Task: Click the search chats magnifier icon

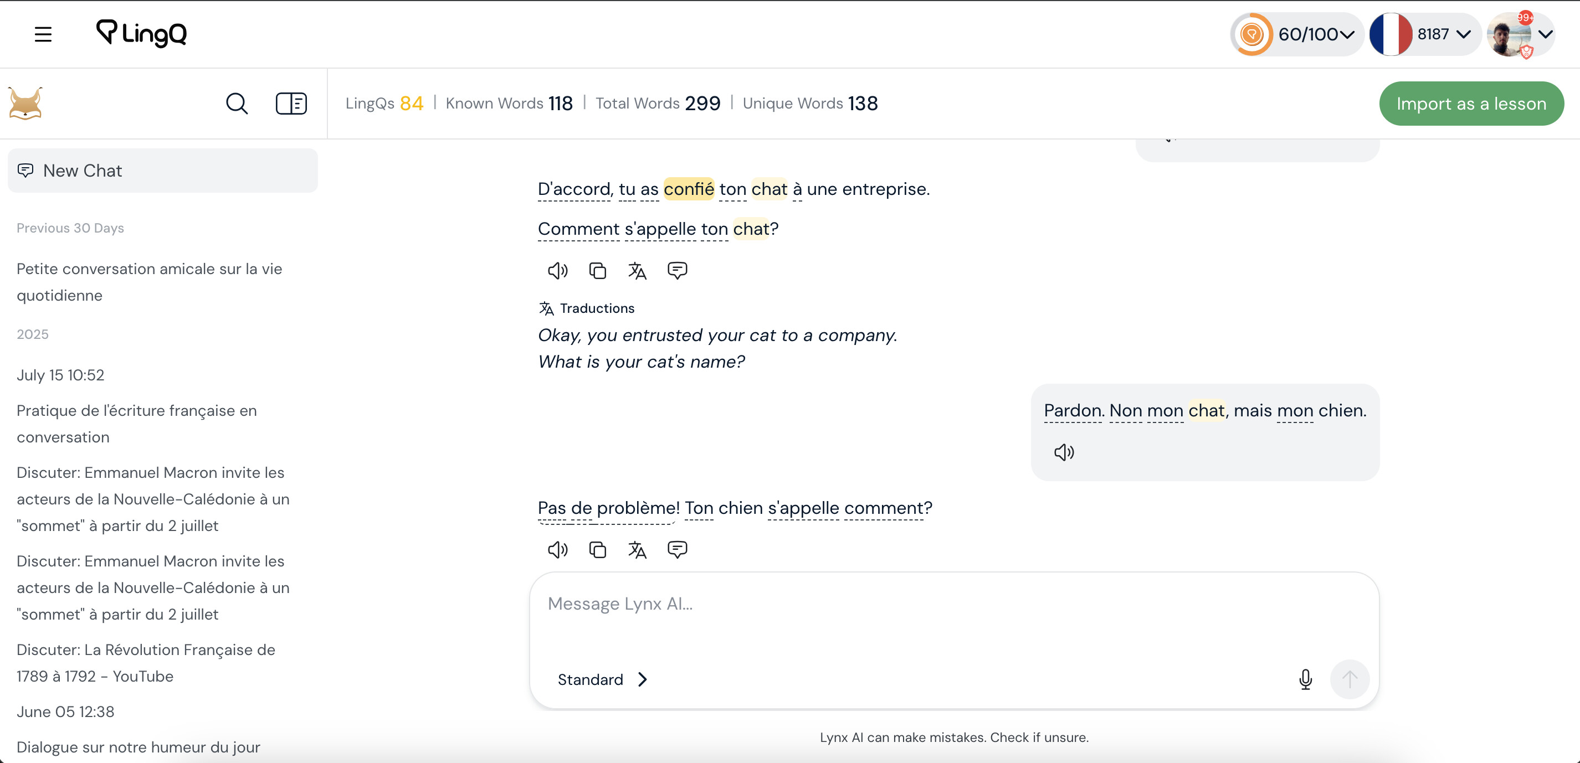Action: [x=237, y=104]
